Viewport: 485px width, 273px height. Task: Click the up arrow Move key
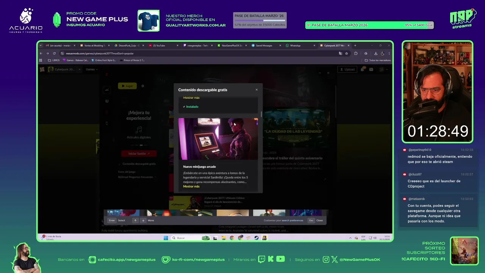135,220
